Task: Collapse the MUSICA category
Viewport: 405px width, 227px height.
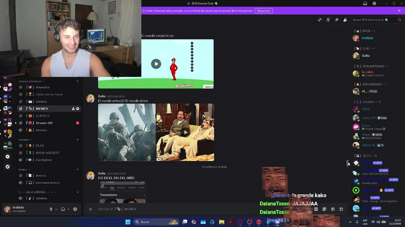Action: (24, 170)
